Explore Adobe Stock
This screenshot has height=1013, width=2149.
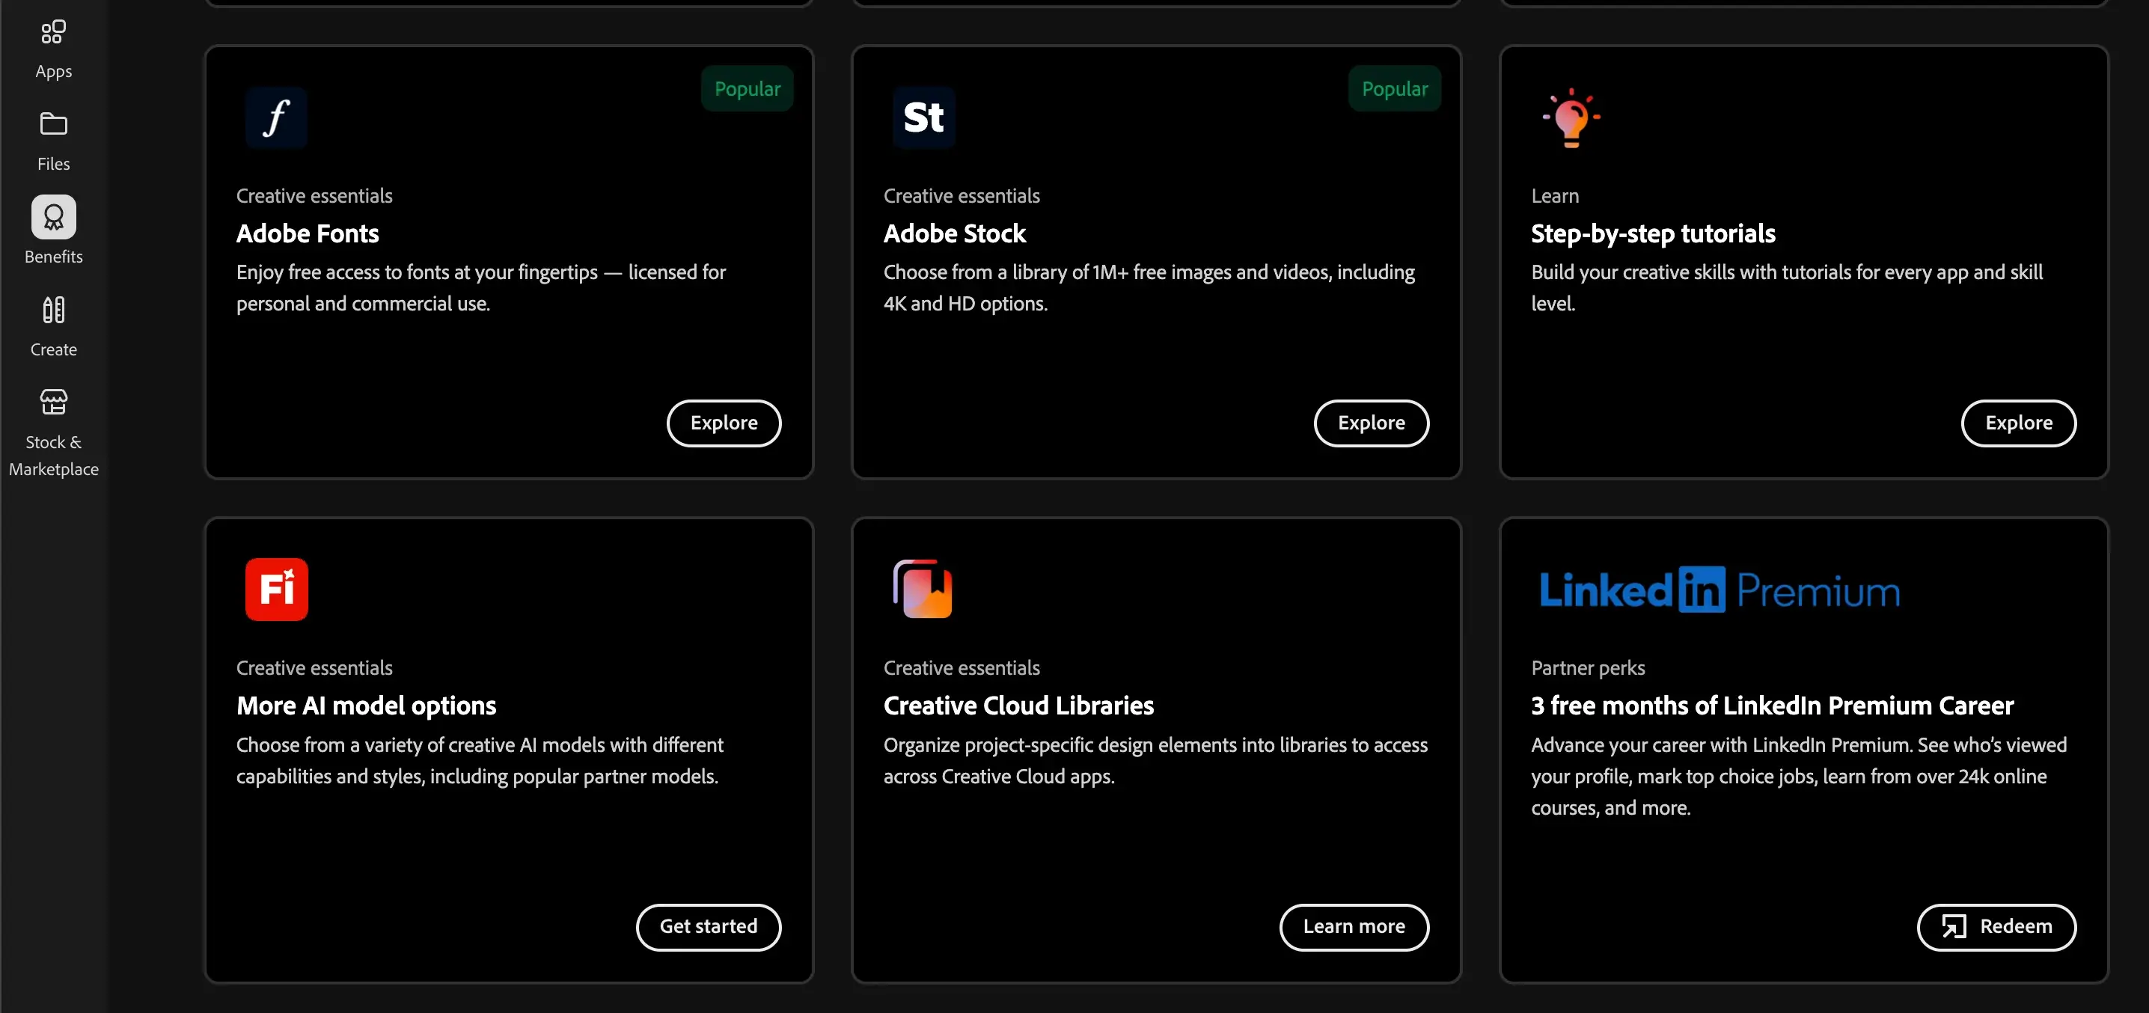[x=1371, y=423]
